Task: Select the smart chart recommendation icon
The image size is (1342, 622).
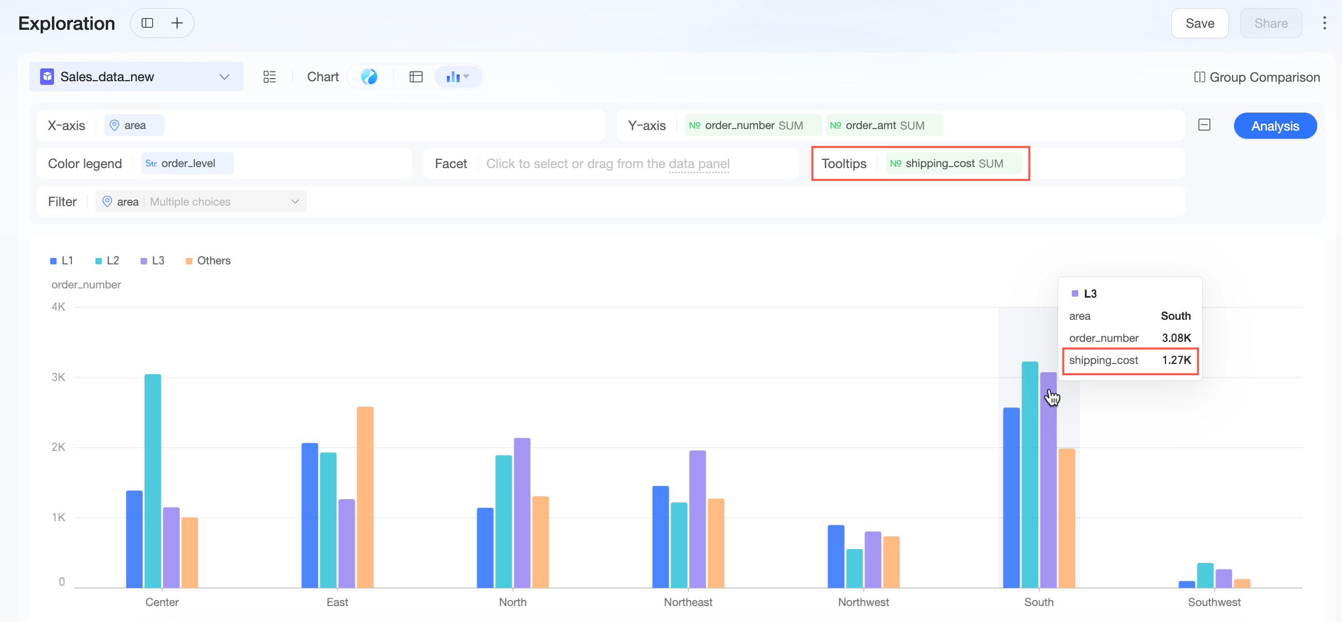Action: point(369,77)
